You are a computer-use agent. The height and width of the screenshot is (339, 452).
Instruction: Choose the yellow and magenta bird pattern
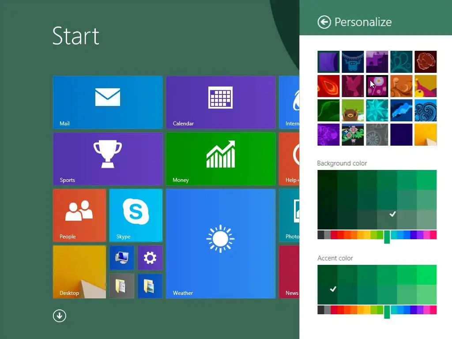(x=426, y=86)
